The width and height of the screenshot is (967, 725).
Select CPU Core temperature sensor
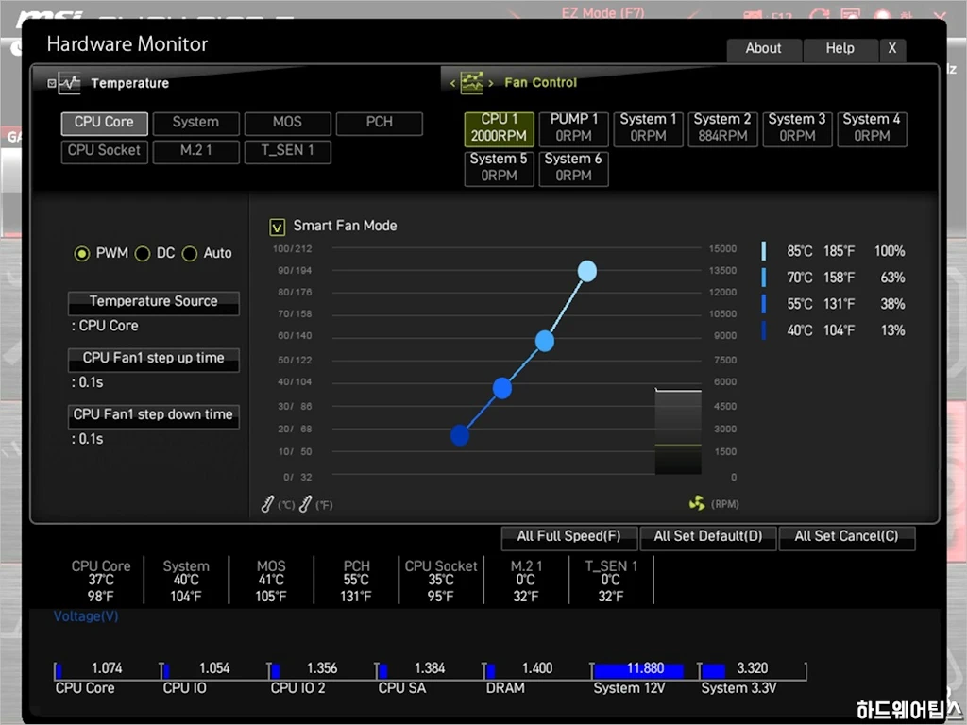click(104, 123)
